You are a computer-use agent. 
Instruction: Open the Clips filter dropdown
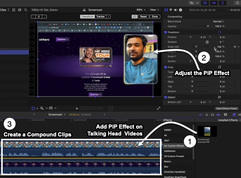5,10
